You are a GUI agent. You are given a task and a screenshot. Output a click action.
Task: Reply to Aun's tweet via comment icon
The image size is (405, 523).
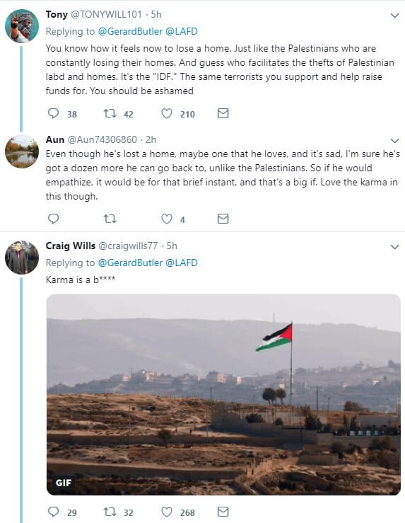click(53, 219)
